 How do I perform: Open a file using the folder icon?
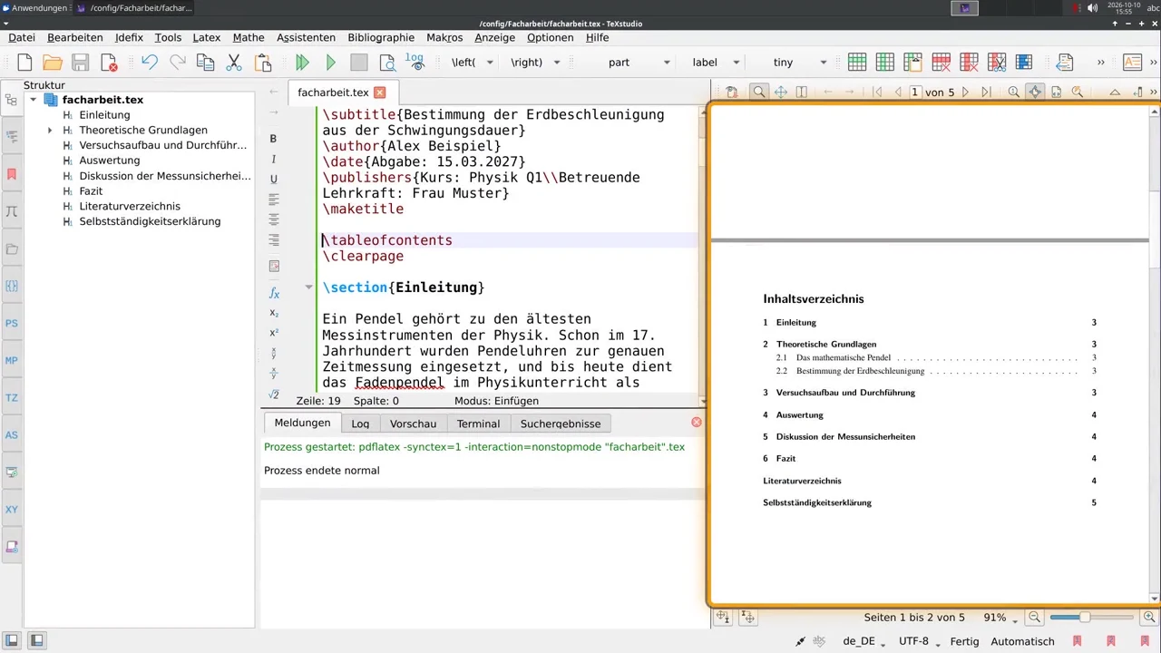click(x=53, y=63)
